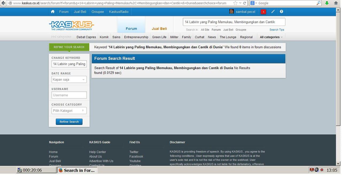Screen dimensions: 342x193
Task: Open Komik category
Action: click(104, 37)
